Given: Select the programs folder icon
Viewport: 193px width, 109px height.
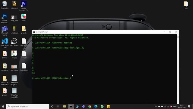Looking at the screenshot, I should 5,67.
